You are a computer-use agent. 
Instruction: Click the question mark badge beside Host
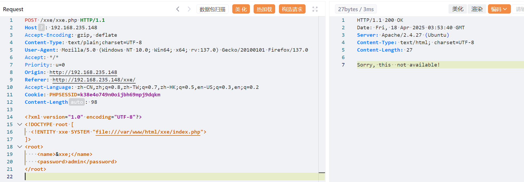coord(41,27)
